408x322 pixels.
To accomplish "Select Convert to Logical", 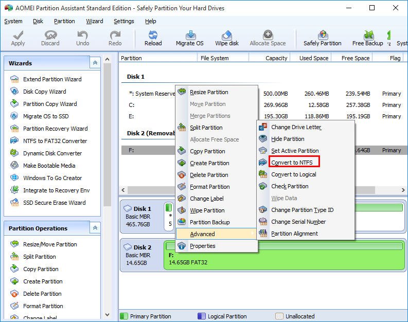I will pos(306,174).
